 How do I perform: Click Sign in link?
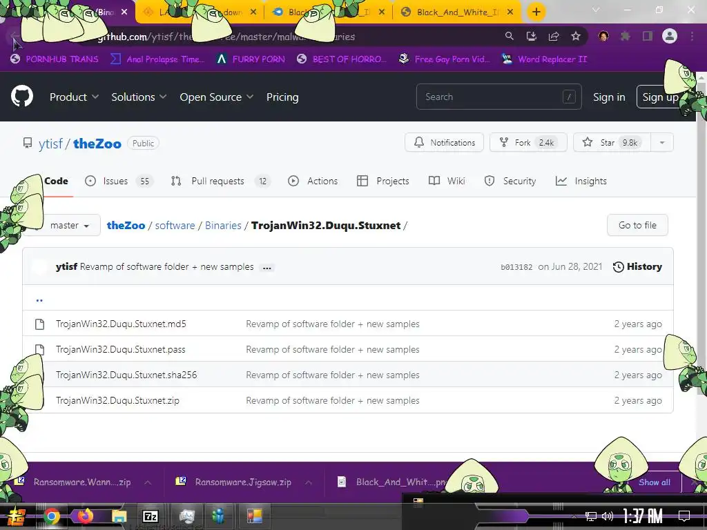pos(609,97)
